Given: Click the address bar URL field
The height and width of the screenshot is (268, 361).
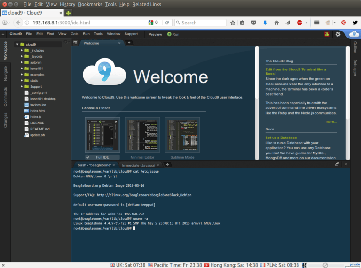Looking at the screenshot, I should [x=89, y=23].
